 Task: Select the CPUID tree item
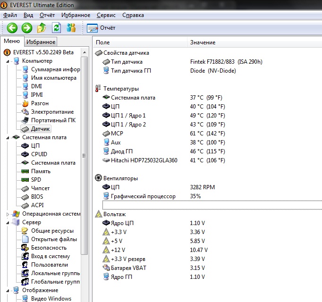39,154
